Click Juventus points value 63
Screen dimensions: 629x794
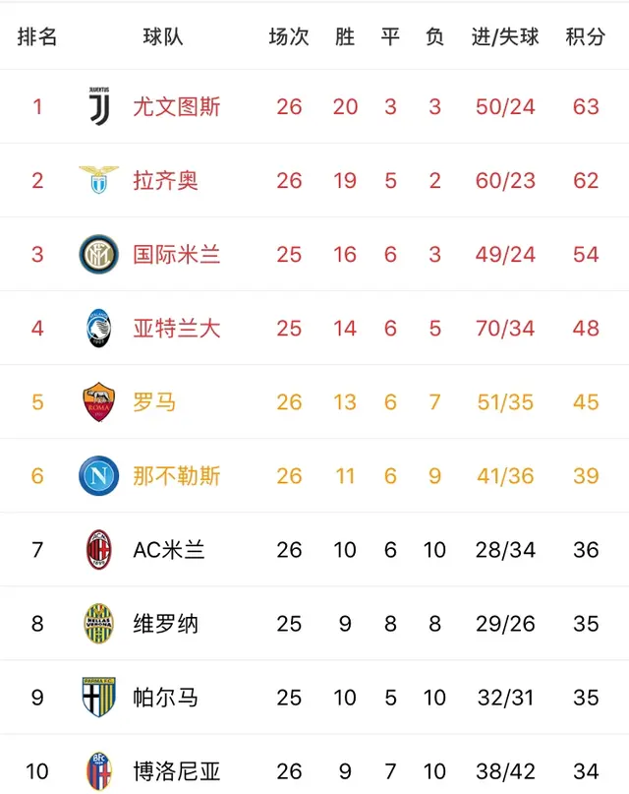coord(586,106)
